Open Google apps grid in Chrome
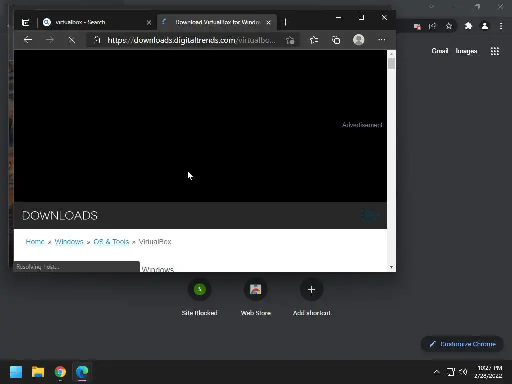The width and height of the screenshot is (512, 384). tap(494, 51)
